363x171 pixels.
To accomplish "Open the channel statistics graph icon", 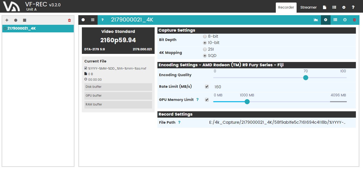I will (316, 20).
